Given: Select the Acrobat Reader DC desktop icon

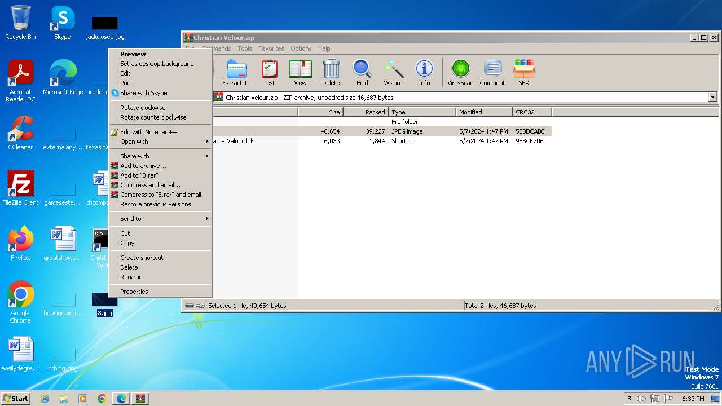Looking at the screenshot, I should click(20, 81).
